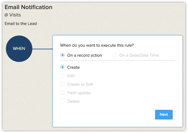Click the dark blue WHEN circle
This screenshot has height=133, width=188.
[x=19, y=49]
